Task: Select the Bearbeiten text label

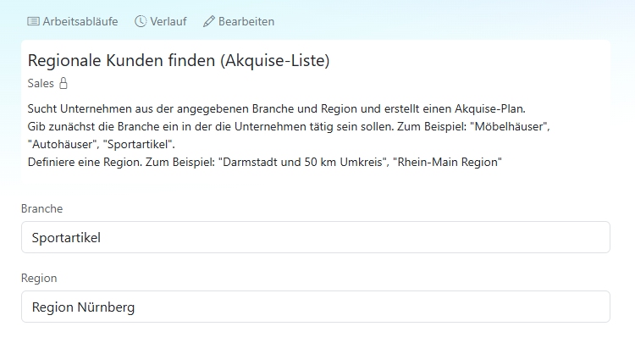Action: coord(246,21)
